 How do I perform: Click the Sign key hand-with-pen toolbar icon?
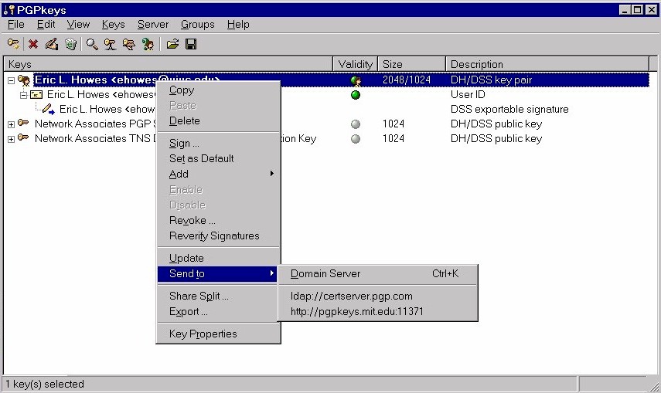52,44
